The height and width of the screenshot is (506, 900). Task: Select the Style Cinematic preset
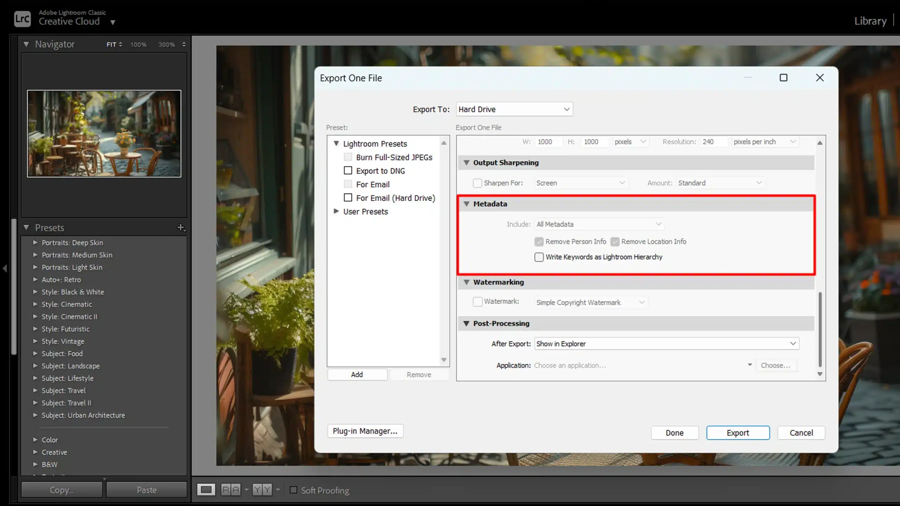point(67,304)
